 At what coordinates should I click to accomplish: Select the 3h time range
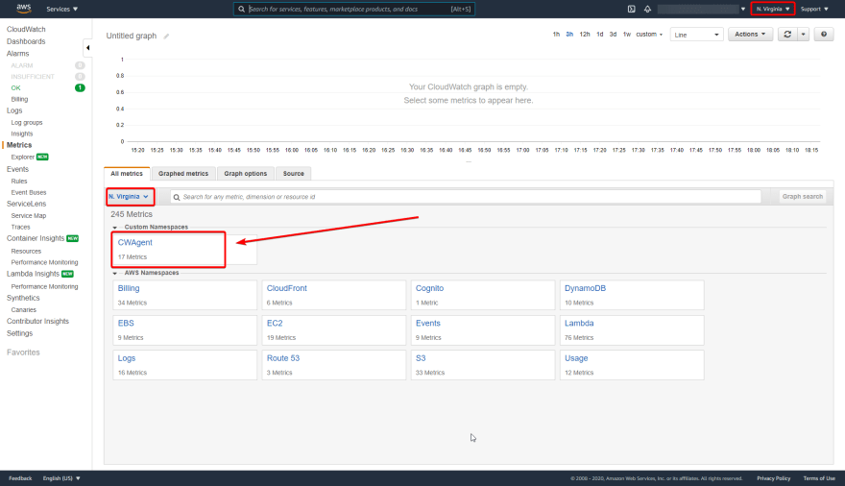pos(569,35)
